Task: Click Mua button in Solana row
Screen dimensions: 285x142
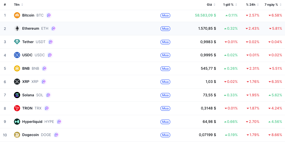Action: coord(165,95)
